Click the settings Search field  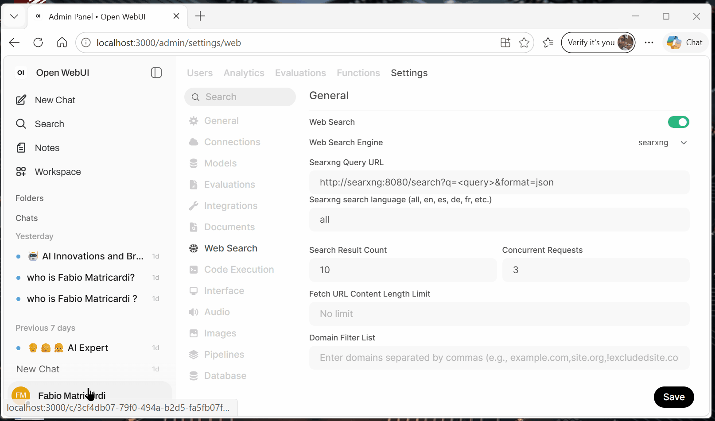point(240,97)
